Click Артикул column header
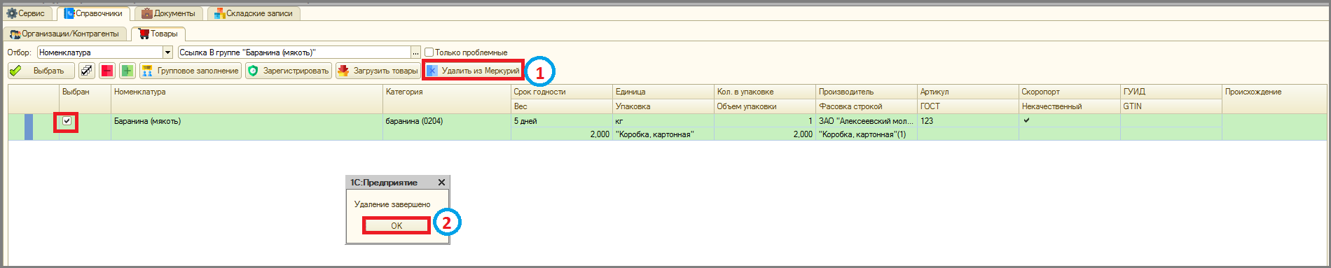The width and height of the screenshot is (1331, 268). tap(968, 92)
